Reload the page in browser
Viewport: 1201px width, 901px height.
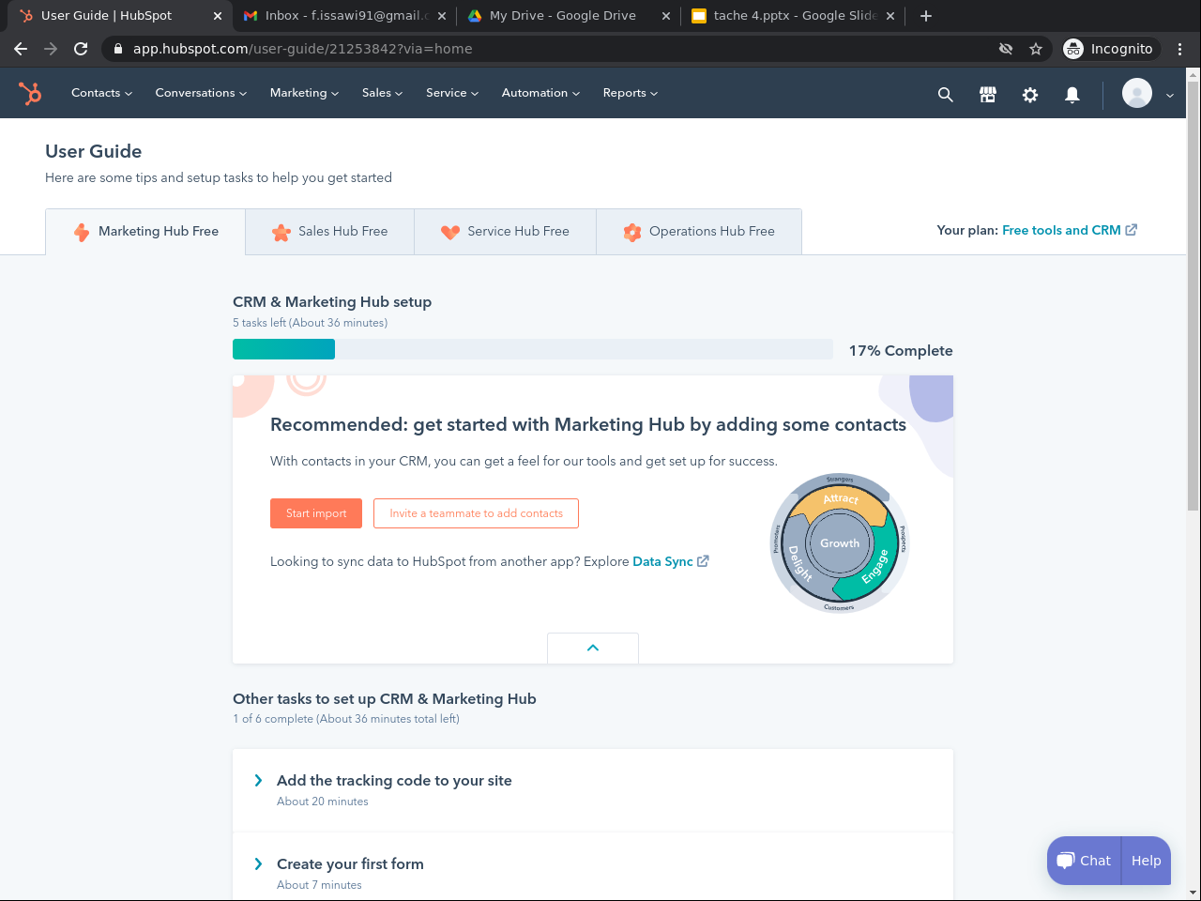point(81,49)
